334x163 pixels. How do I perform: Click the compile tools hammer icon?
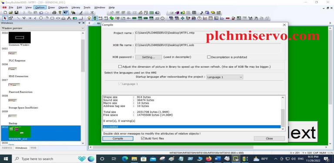click(112, 13)
